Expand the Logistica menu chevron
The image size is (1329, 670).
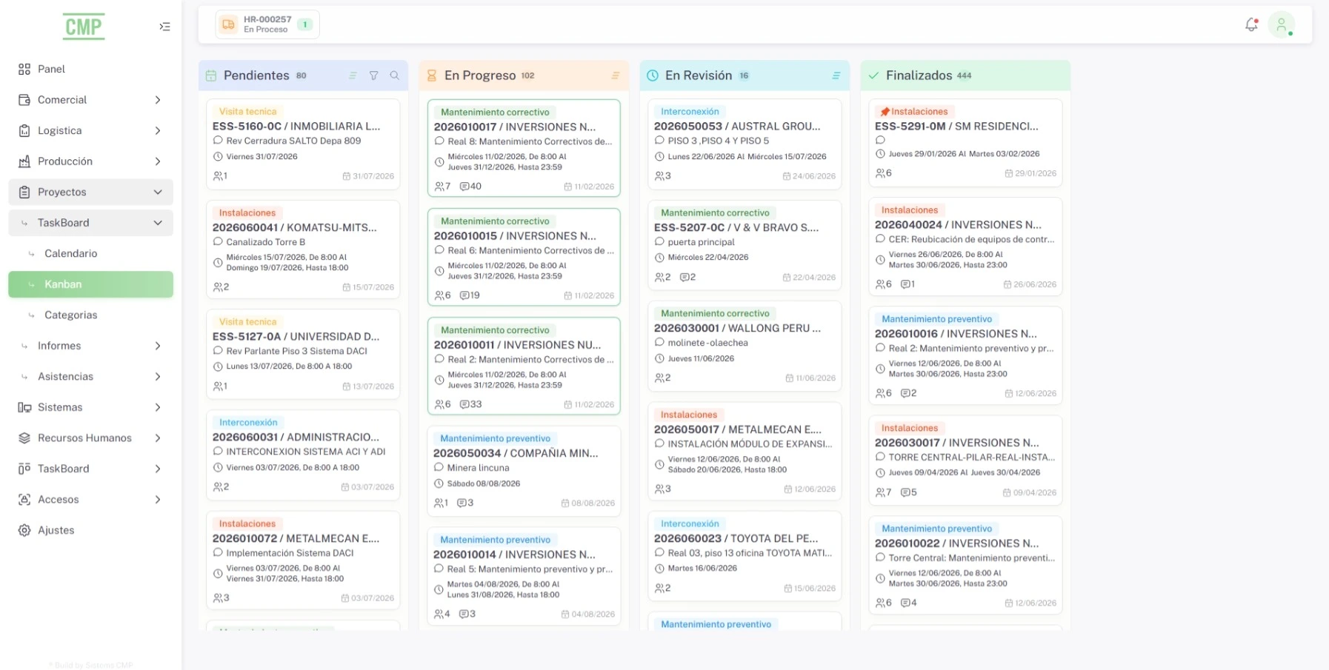click(158, 130)
